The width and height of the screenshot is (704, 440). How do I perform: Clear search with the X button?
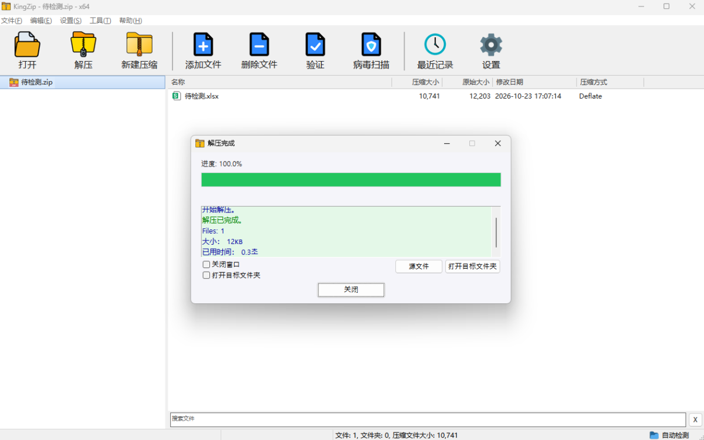(x=695, y=419)
